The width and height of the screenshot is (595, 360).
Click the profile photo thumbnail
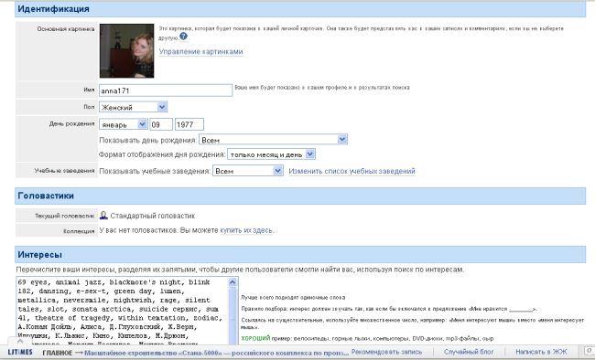(126, 51)
